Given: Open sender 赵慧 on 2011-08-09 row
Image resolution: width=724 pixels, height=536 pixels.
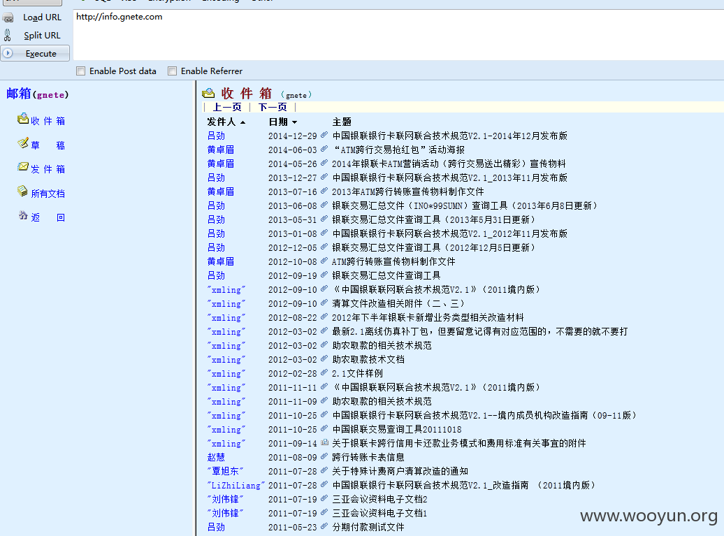Looking at the screenshot, I should click(x=216, y=457).
